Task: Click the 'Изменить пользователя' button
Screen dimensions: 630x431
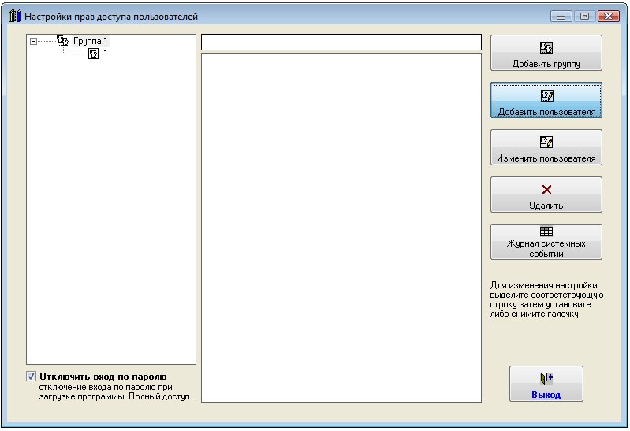Action: point(546,147)
